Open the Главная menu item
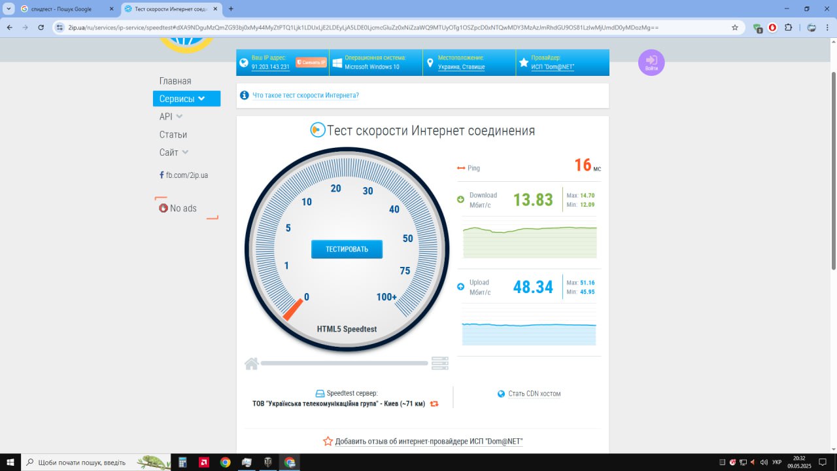 (175, 81)
